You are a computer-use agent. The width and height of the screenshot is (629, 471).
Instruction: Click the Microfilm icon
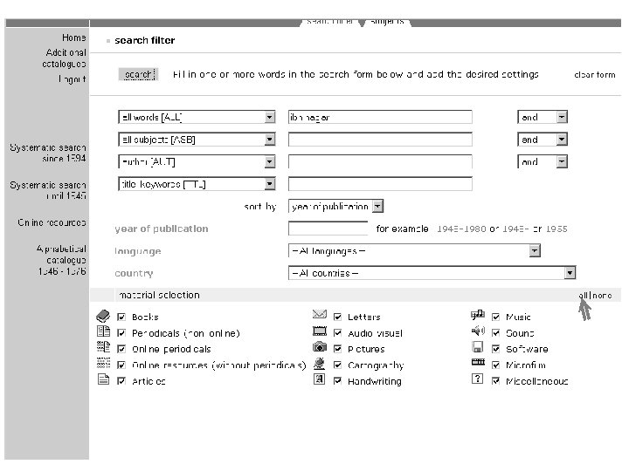478,362
